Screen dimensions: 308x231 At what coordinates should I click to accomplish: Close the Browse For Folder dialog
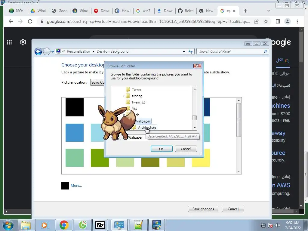coord(197,66)
